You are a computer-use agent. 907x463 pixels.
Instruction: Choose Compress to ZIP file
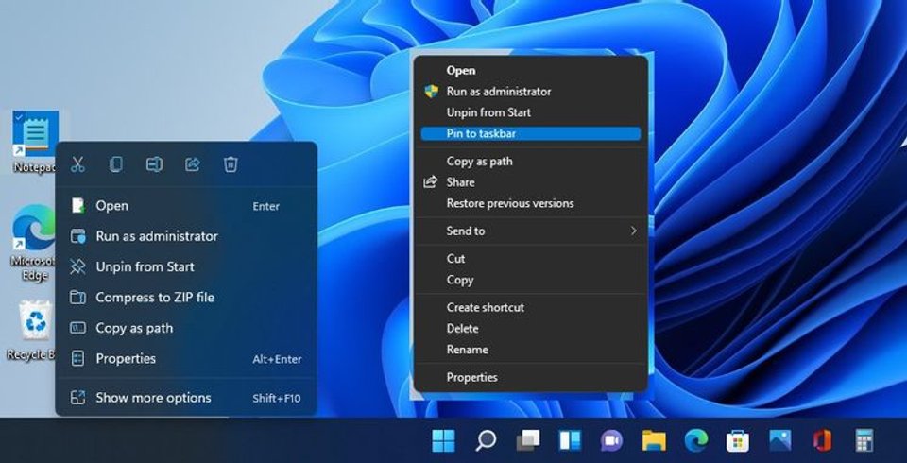click(x=186, y=298)
